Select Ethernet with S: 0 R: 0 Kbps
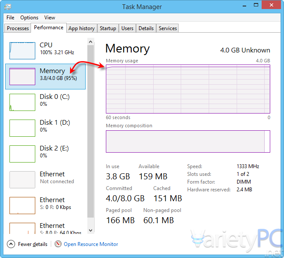Screen dimensions: 284x258 tap(45, 205)
